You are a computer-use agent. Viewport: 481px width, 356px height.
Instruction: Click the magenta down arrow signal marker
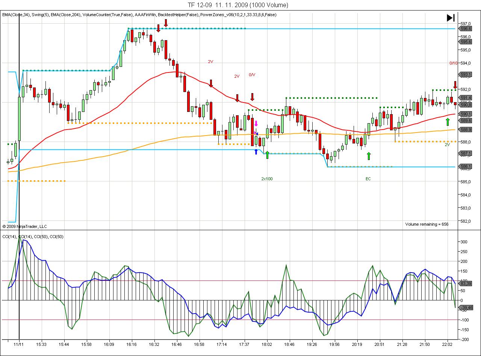(256, 124)
